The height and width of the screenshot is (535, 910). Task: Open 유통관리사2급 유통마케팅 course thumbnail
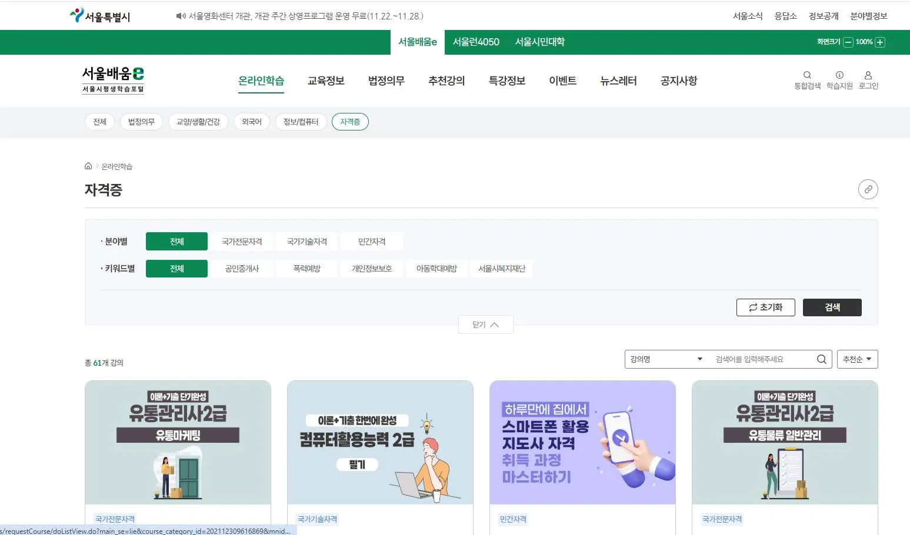pyautogui.click(x=178, y=443)
